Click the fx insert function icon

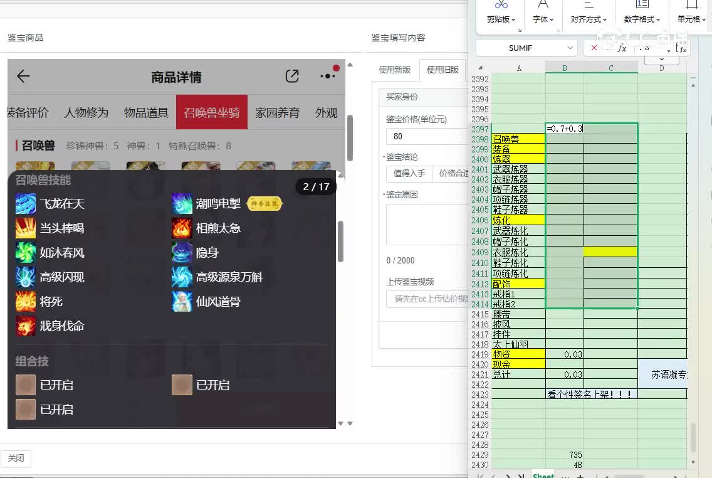[x=622, y=48]
